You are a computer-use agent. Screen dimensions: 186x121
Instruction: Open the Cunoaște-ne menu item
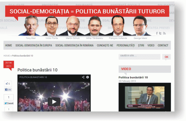[105, 45]
